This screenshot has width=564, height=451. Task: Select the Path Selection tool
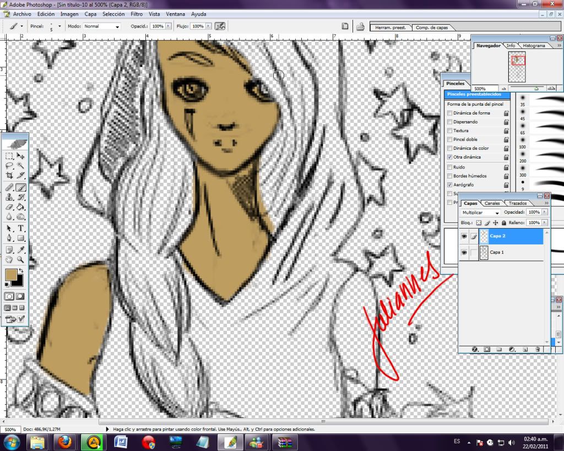[x=9, y=229]
